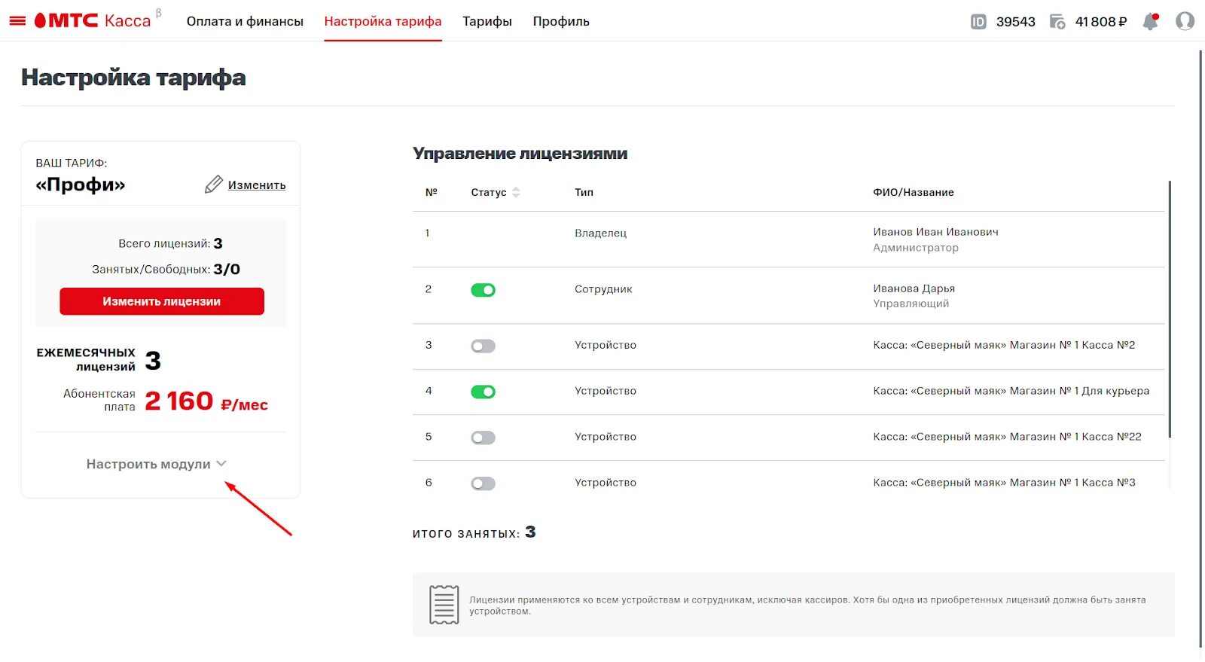Go to the Тарифы tab
1205x662 pixels.
point(487,21)
